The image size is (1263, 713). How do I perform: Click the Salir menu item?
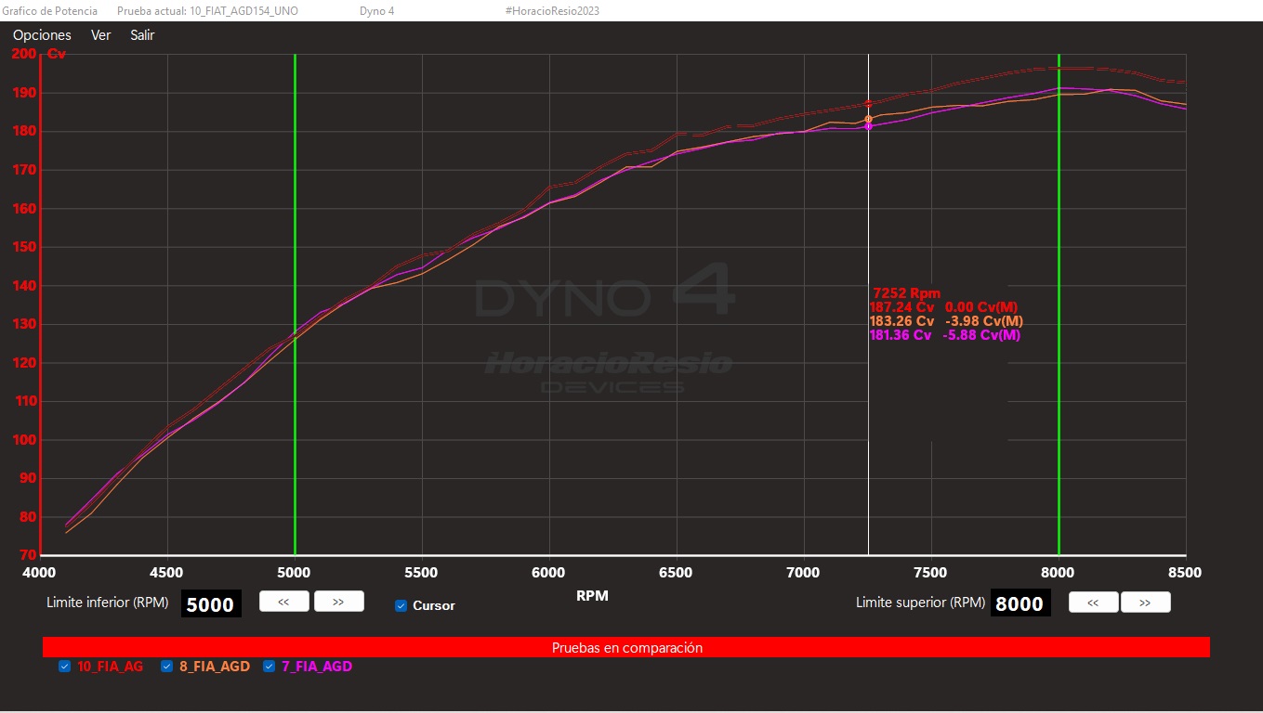pos(142,35)
